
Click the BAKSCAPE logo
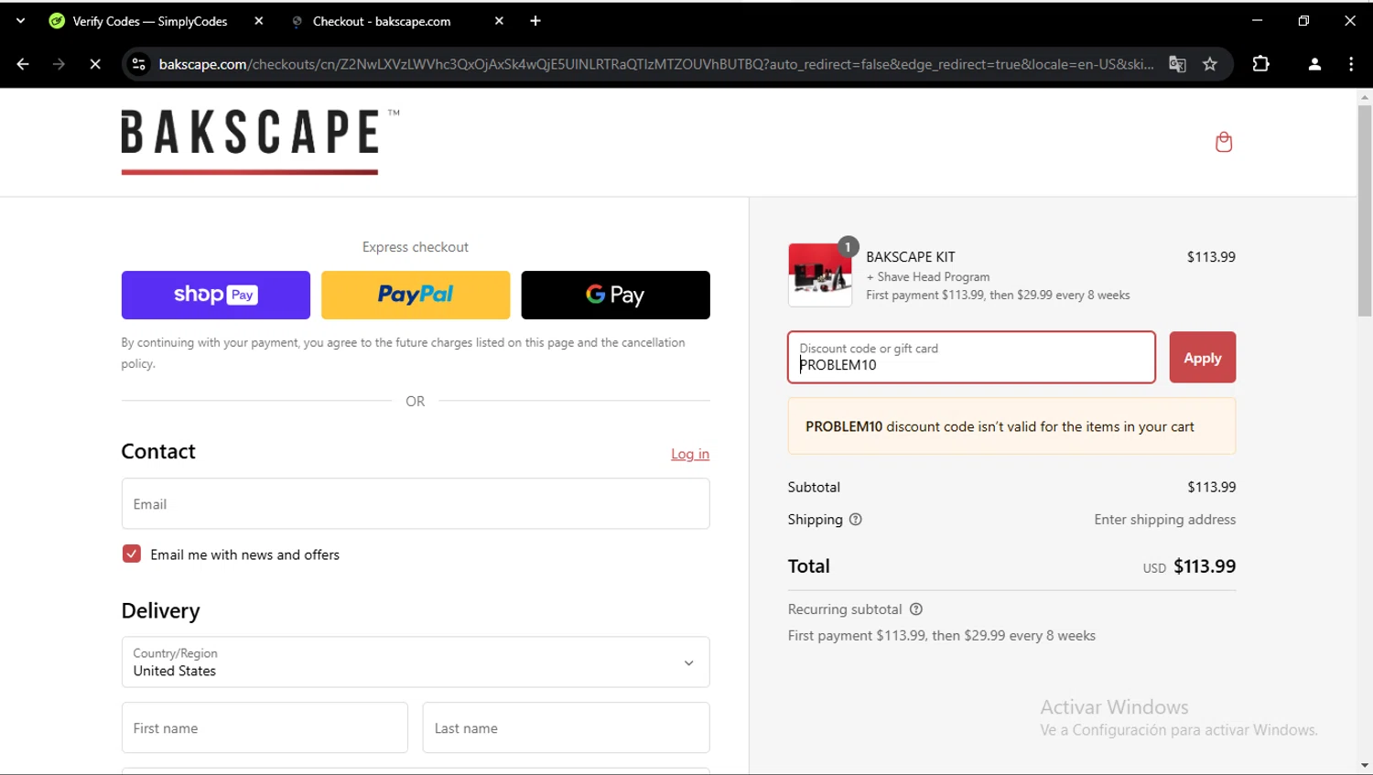click(x=260, y=140)
